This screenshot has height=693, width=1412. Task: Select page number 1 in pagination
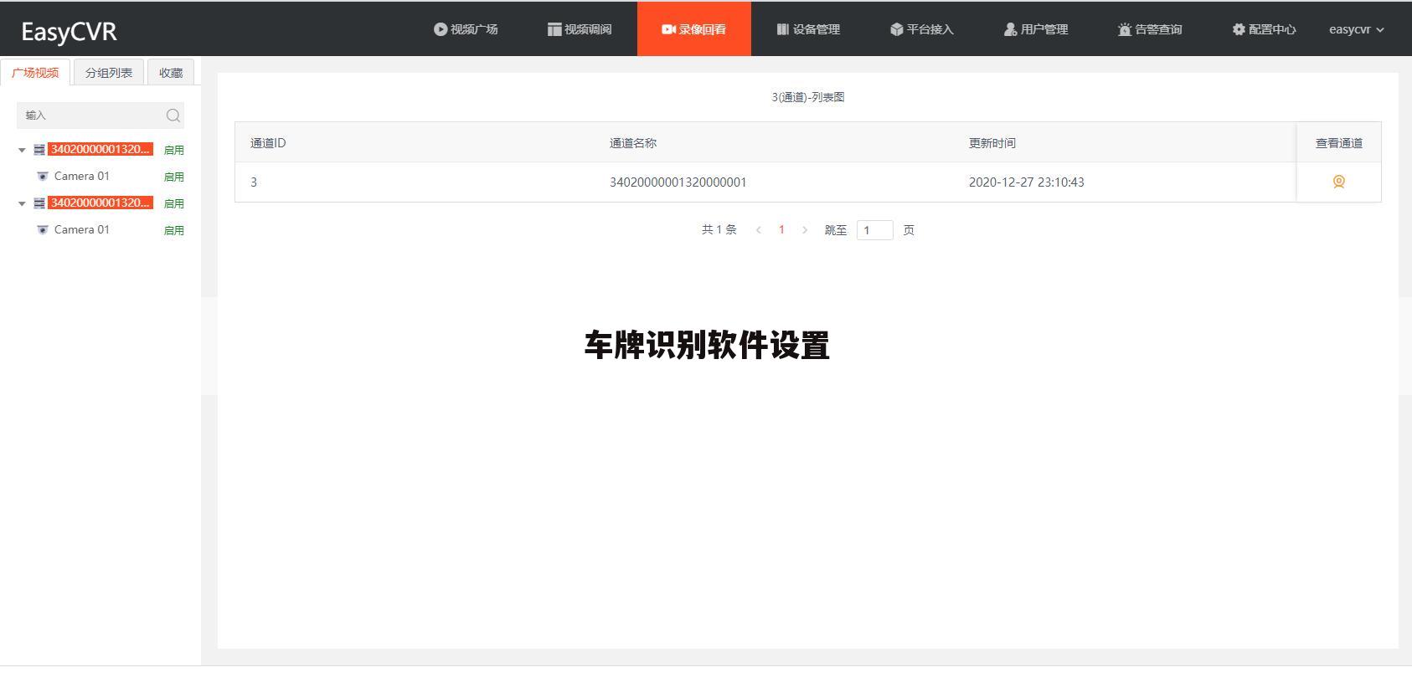click(x=781, y=229)
